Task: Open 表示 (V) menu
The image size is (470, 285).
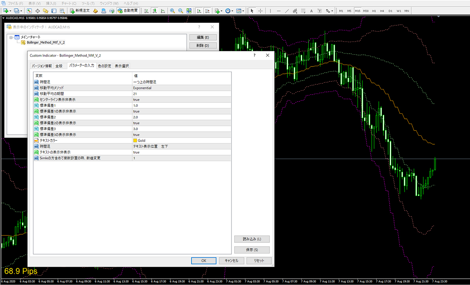Action: [x=34, y=3]
